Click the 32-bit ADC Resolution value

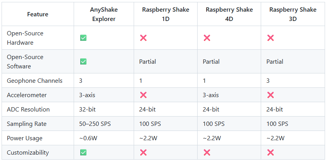coord(87,110)
